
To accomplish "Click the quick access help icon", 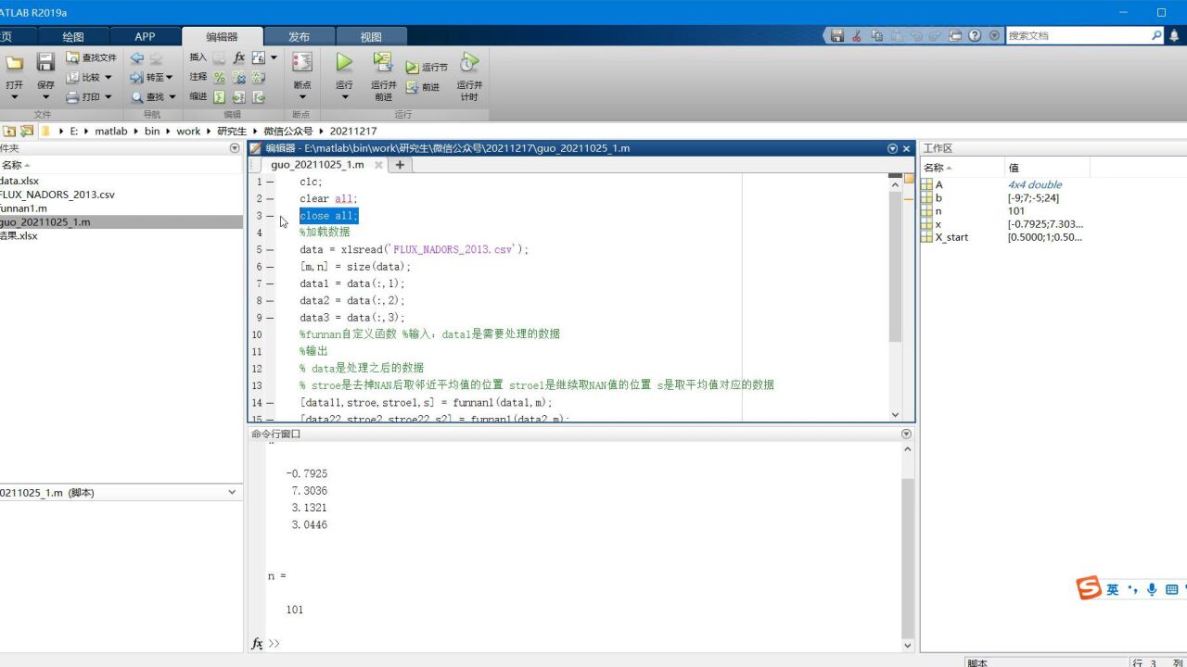I will [x=975, y=35].
